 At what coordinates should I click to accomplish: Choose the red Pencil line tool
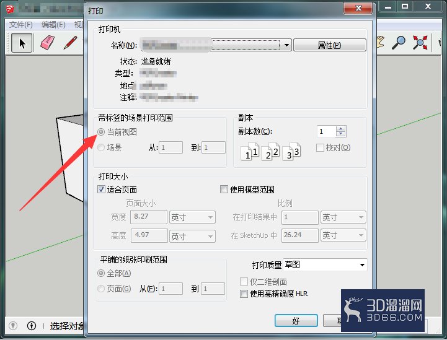(x=70, y=43)
